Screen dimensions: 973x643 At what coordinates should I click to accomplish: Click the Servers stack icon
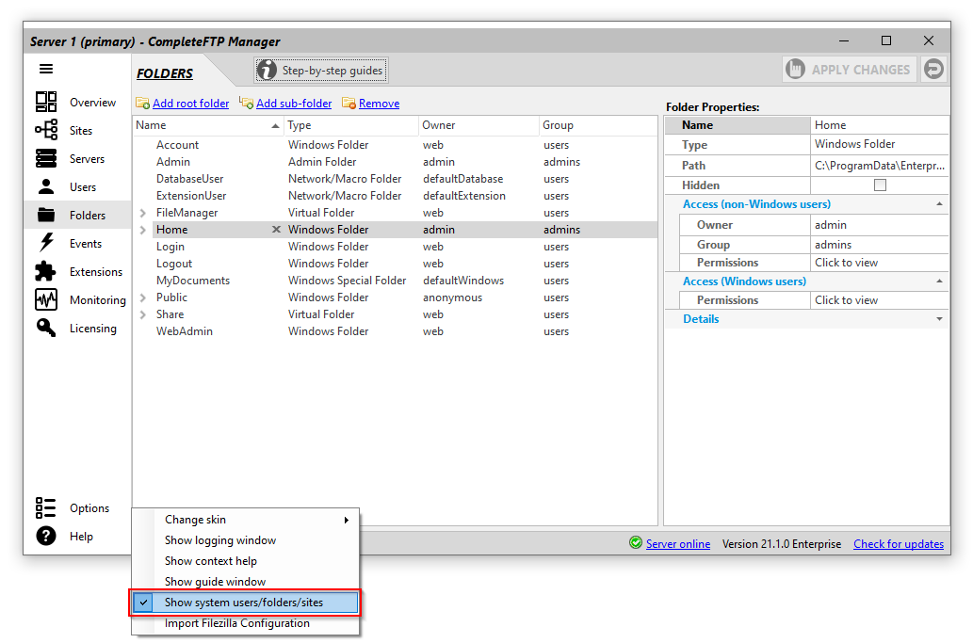click(46, 159)
